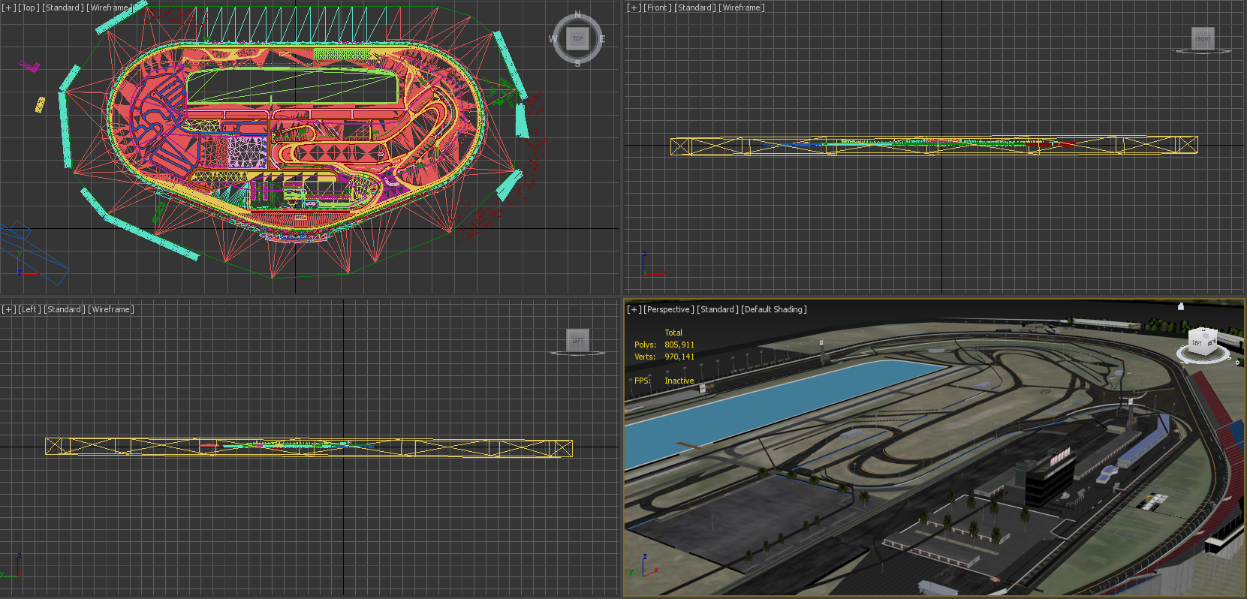The height and width of the screenshot is (599, 1247).
Task: Open the [Standard] menu in the Left viewport
Action: click(x=65, y=309)
